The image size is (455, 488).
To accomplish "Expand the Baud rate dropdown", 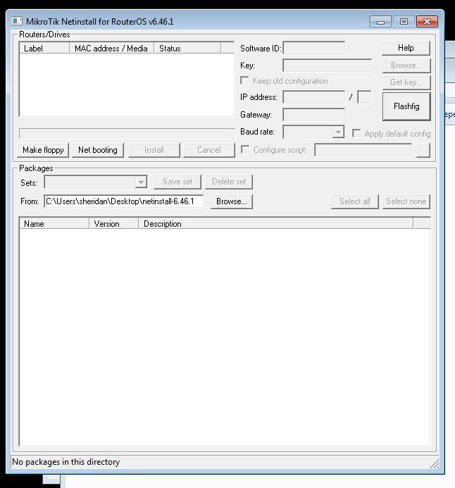I will pyautogui.click(x=338, y=132).
